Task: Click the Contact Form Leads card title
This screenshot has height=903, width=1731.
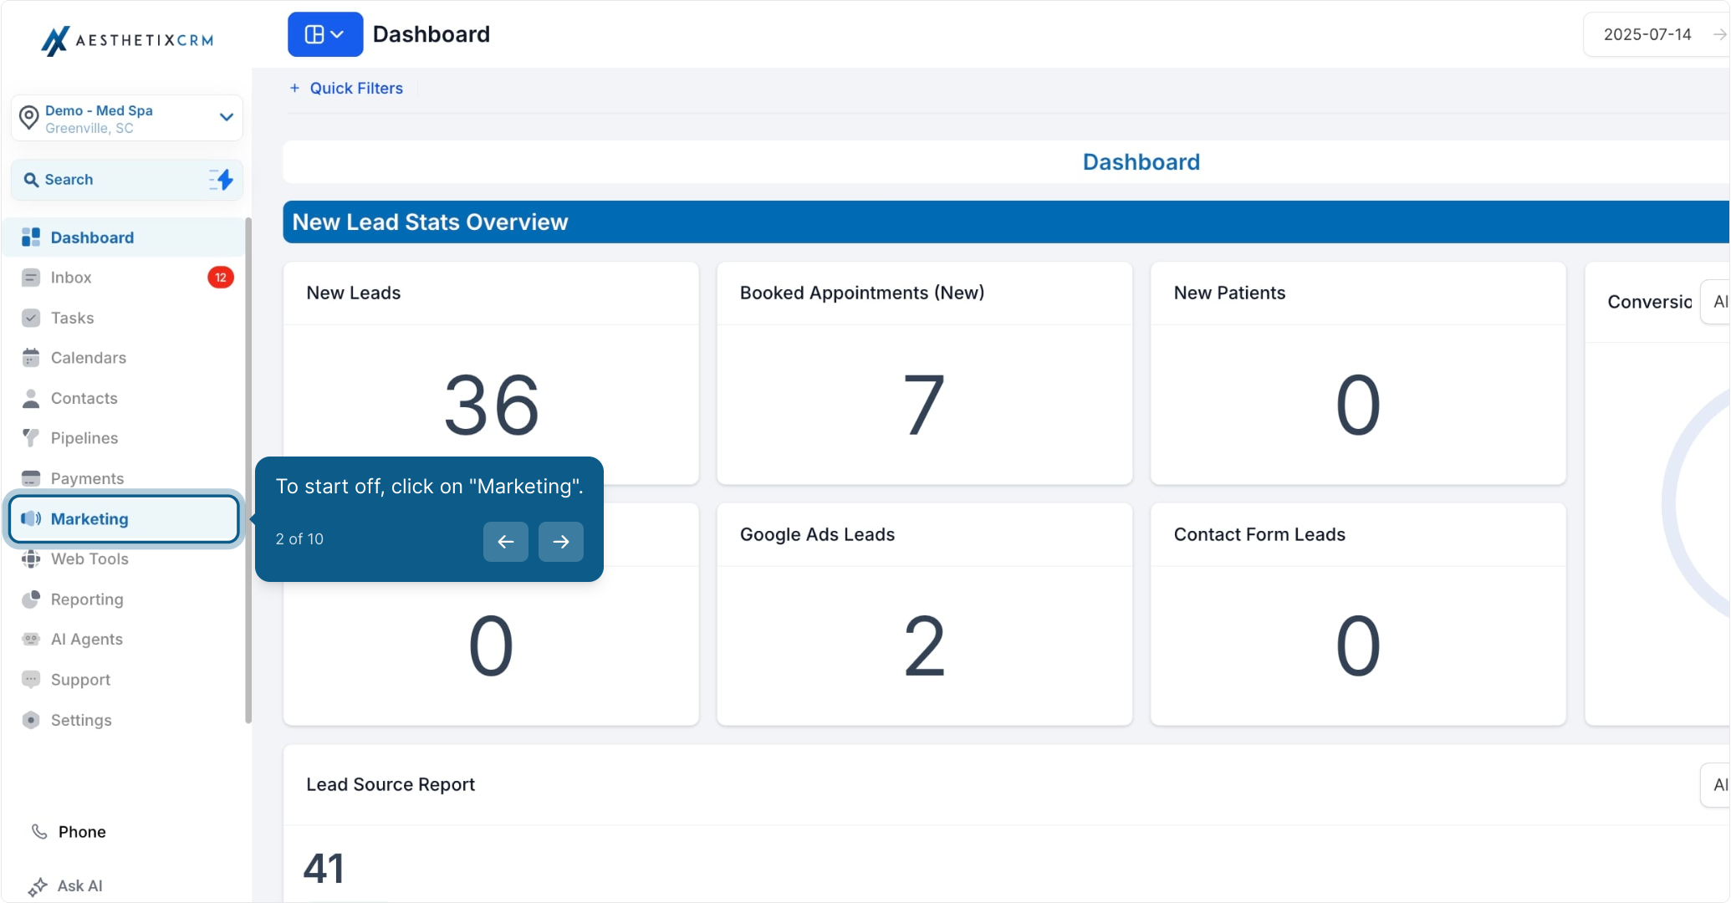Action: [1259, 535]
